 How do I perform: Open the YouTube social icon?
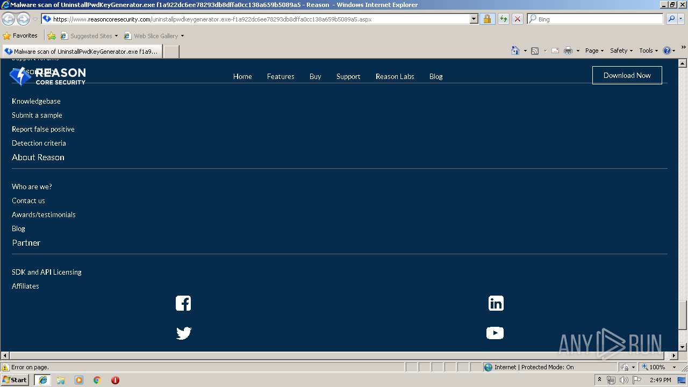tap(495, 333)
